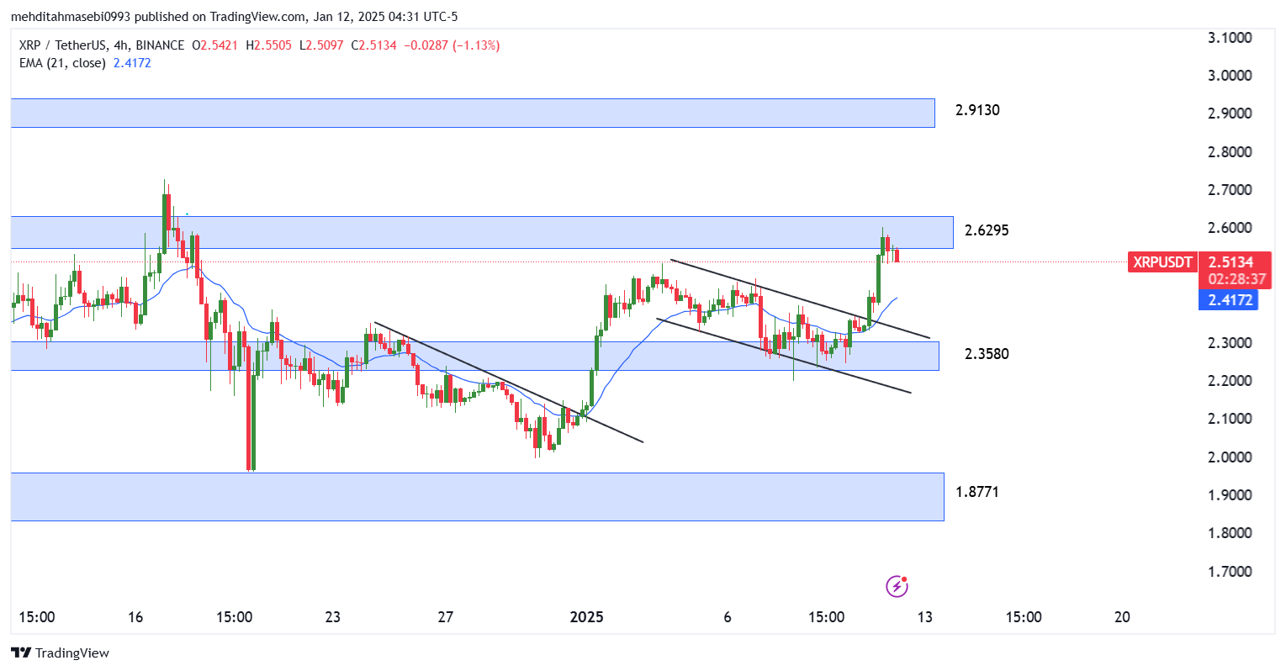Image resolution: width=1286 pixels, height=671 pixels.
Task: Click the high value H2.5505 in legend
Action: tap(268, 45)
